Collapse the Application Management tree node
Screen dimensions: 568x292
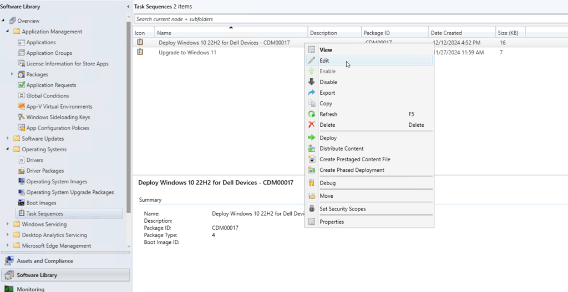[x=8, y=32]
